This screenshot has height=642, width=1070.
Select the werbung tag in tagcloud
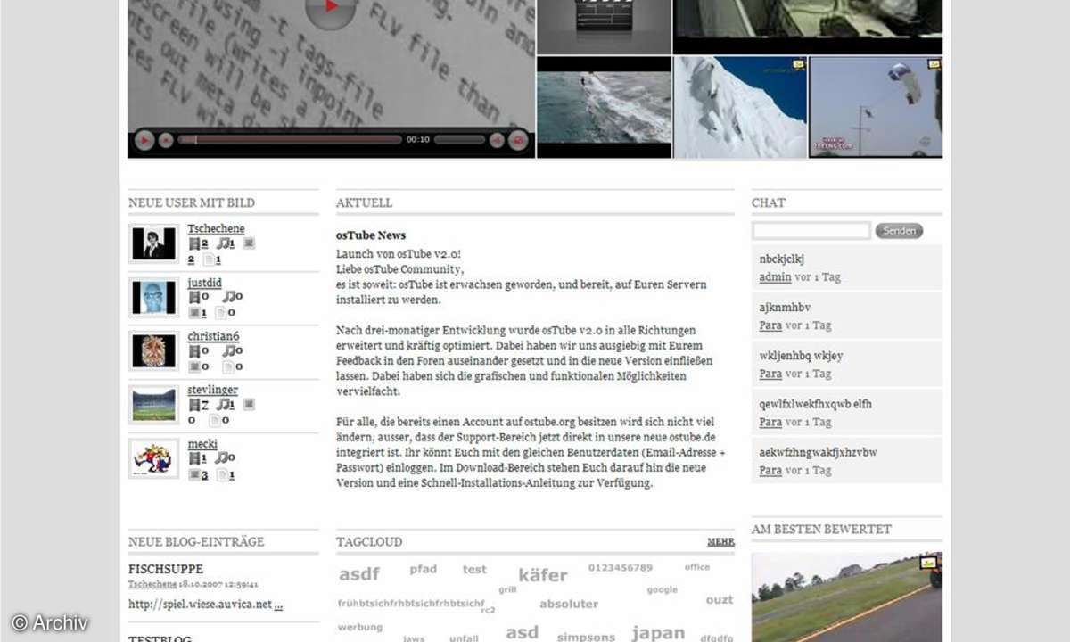point(360,627)
